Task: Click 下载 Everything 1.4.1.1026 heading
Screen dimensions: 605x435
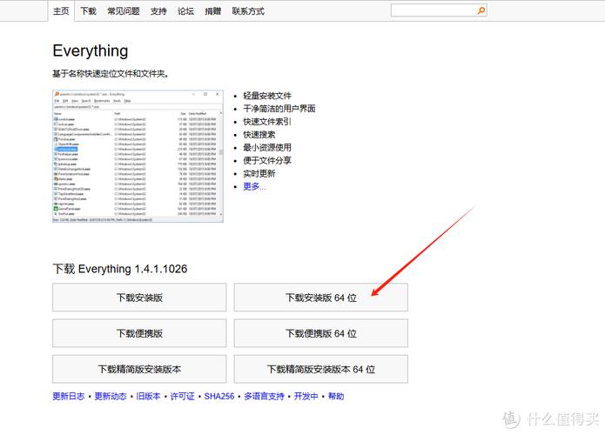Action: coord(119,269)
